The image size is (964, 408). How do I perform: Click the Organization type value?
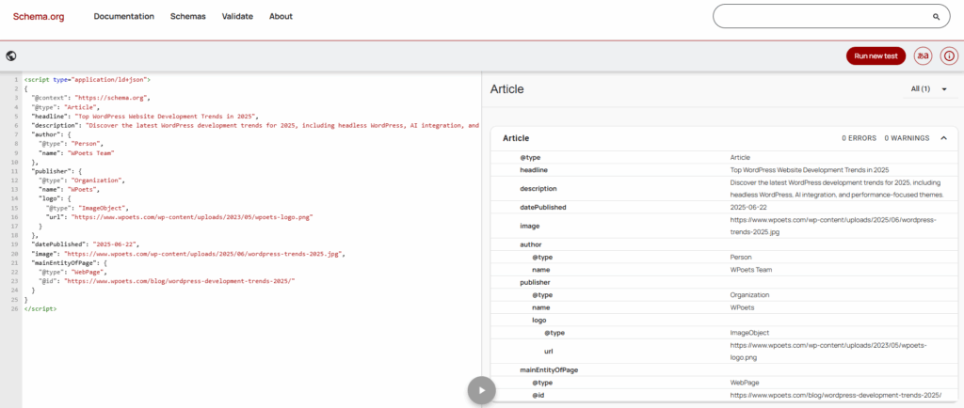tap(749, 294)
